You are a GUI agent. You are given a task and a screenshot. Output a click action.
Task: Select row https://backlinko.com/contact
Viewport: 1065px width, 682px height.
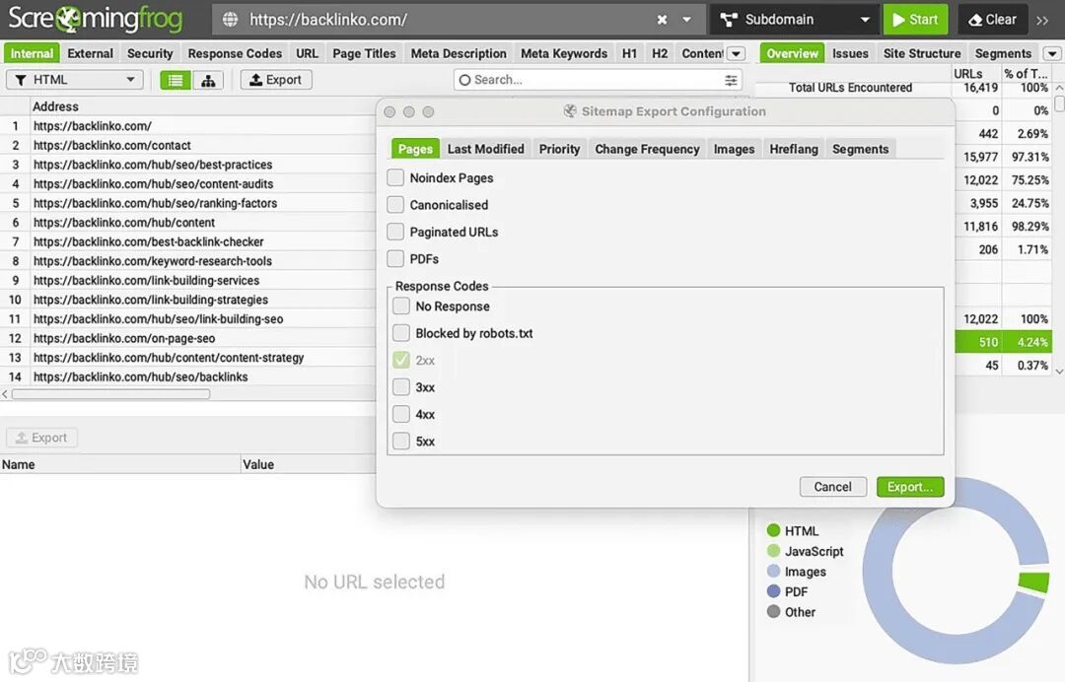click(x=187, y=145)
